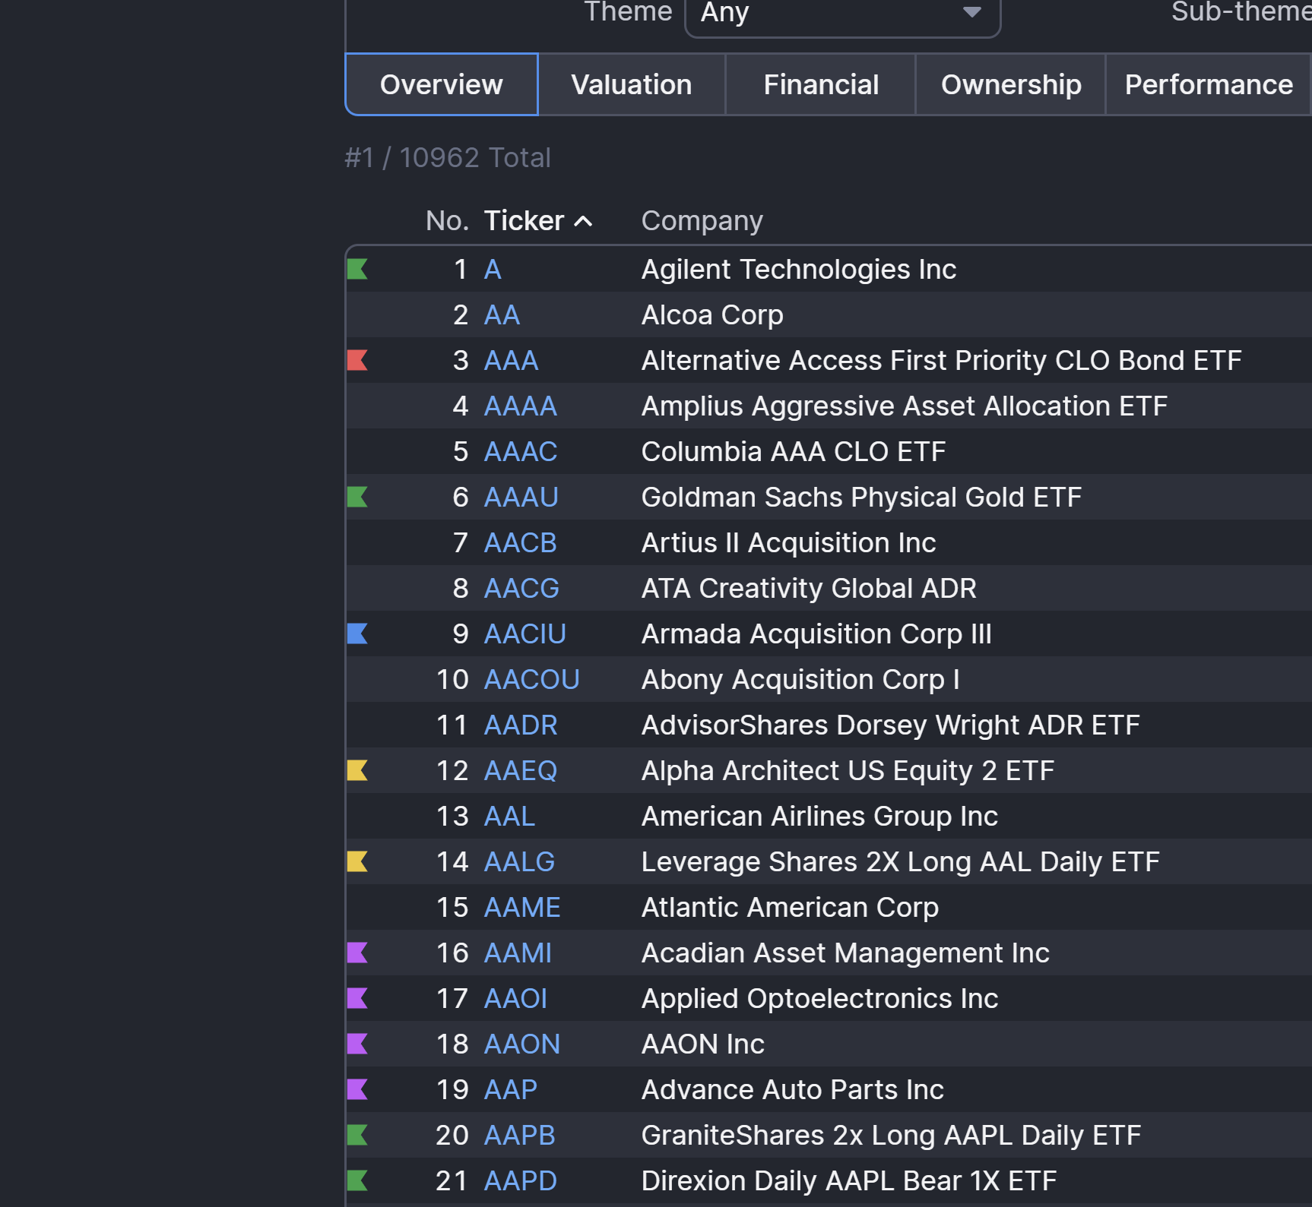Open the Financial tab
1312x1207 pixels.
tap(820, 85)
